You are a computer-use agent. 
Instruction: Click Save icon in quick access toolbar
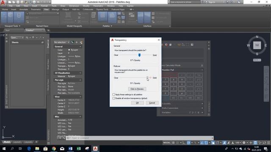pyautogui.click(x=18, y=2)
